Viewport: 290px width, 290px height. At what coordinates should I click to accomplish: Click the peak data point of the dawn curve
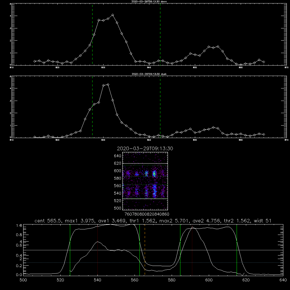tap(113, 15)
